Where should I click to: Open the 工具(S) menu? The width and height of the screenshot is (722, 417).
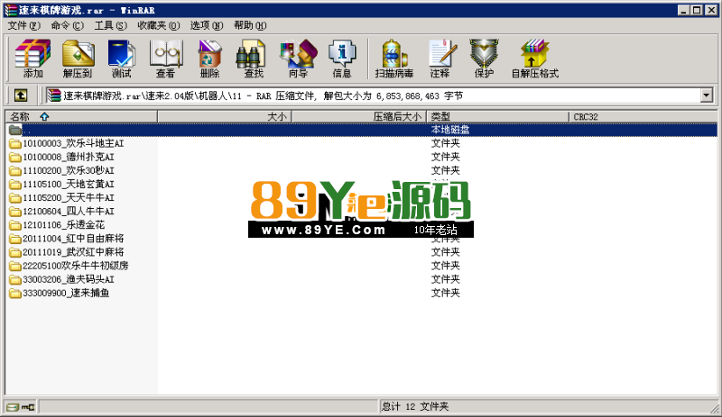tap(110, 25)
